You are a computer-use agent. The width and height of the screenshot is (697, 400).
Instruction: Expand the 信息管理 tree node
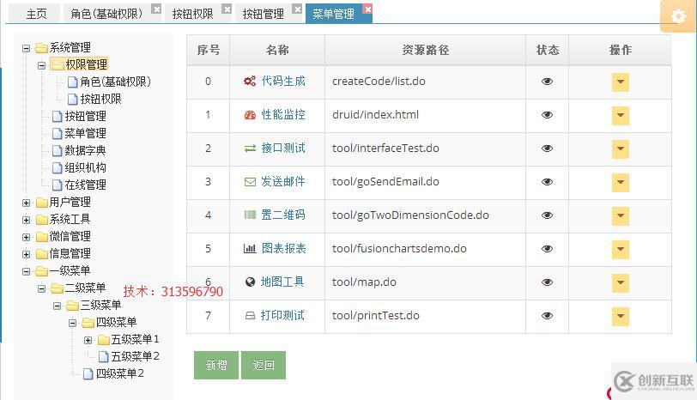(x=27, y=255)
